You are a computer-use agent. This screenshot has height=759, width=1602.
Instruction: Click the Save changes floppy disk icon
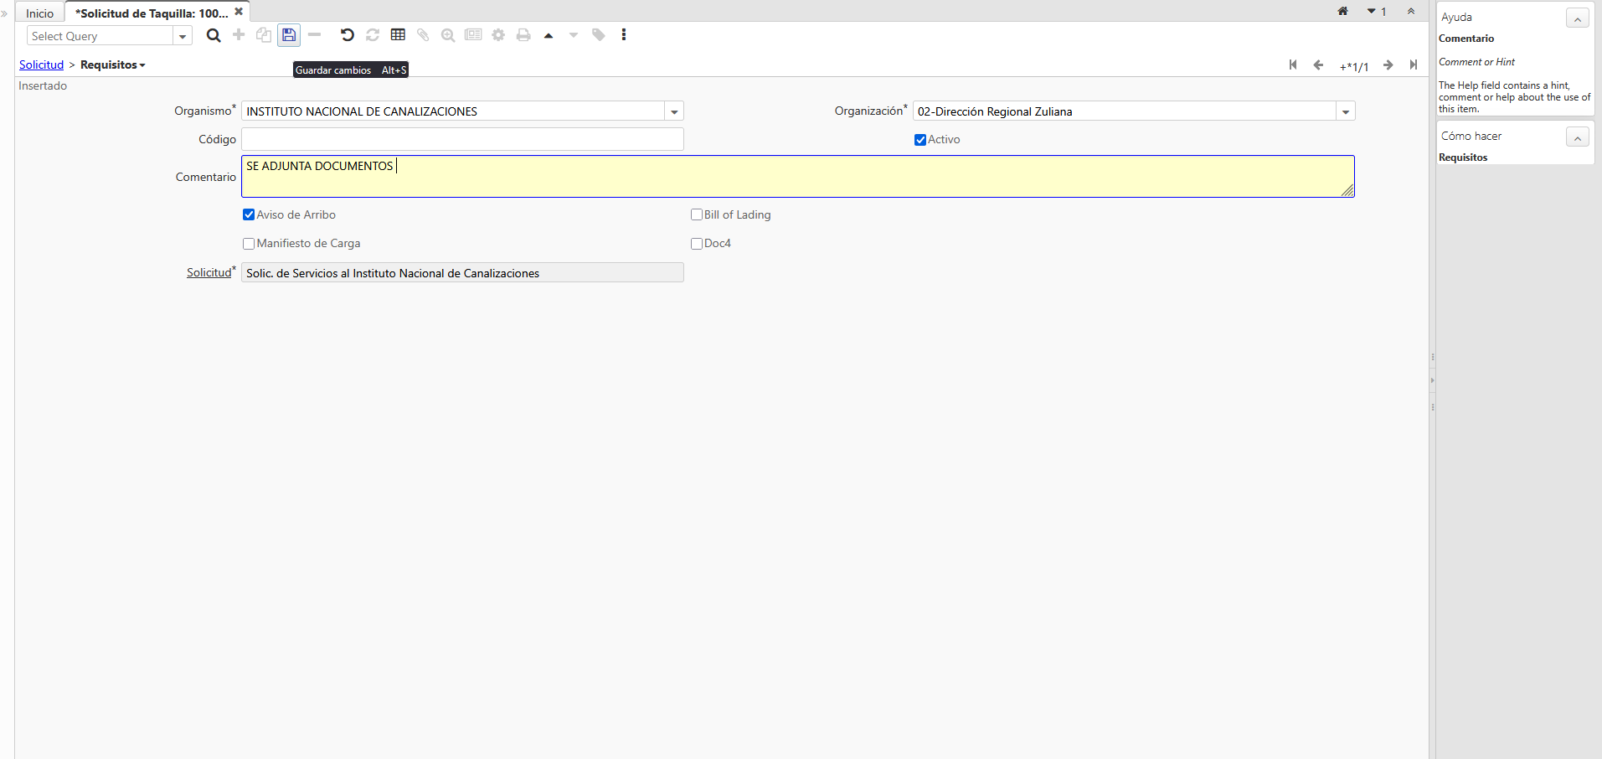(289, 35)
